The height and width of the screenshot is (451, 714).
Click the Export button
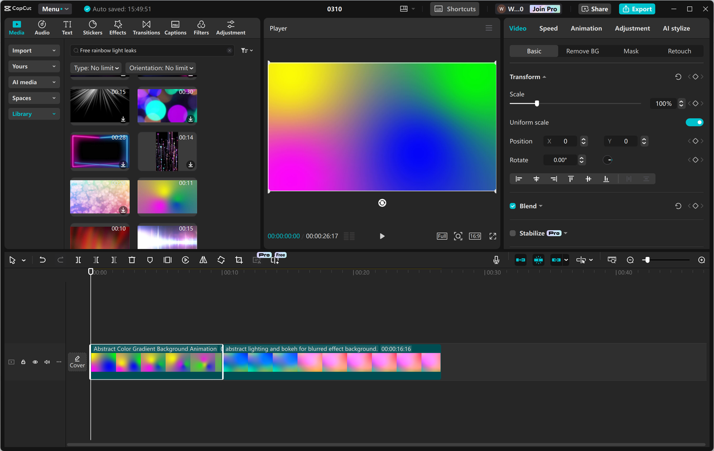[x=636, y=9]
